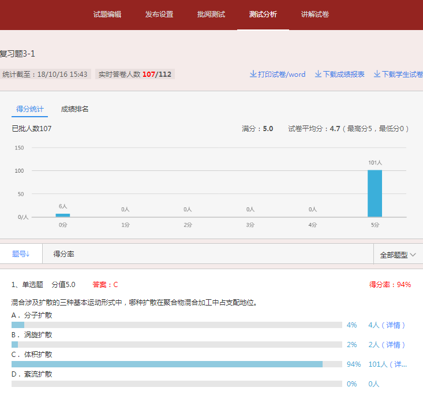
Task: Click the 0分 bar in the chart
Action: 63,215
